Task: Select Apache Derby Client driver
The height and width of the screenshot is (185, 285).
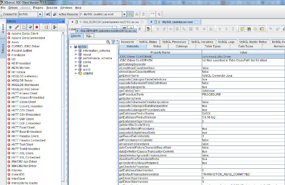Action: (x=25, y=34)
